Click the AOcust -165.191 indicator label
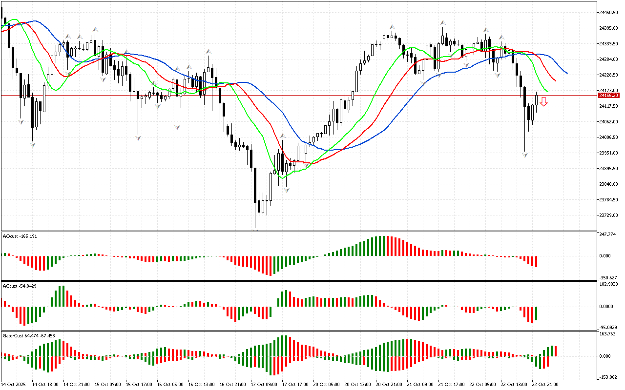The width and height of the screenshot is (625, 390). (20, 236)
